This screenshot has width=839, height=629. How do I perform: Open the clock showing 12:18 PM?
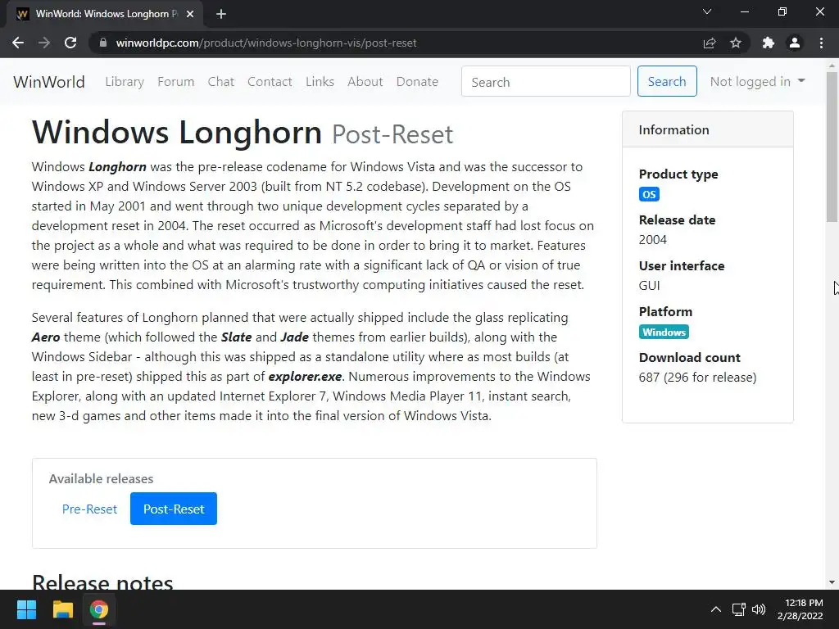[800, 609]
